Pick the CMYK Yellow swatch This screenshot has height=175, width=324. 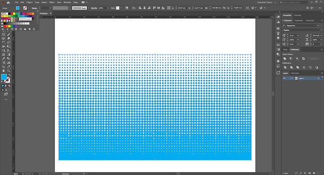(x=14, y=13)
